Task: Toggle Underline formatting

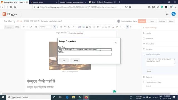Action: click(x=61, y=27)
